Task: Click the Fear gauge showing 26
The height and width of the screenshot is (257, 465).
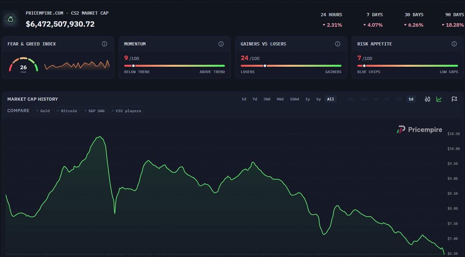Action: pyautogui.click(x=23, y=65)
